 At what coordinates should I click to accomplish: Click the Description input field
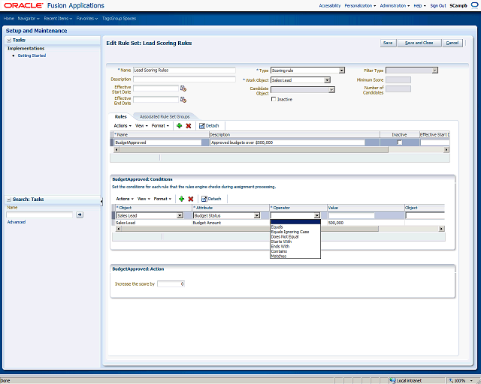click(x=184, y=79)
